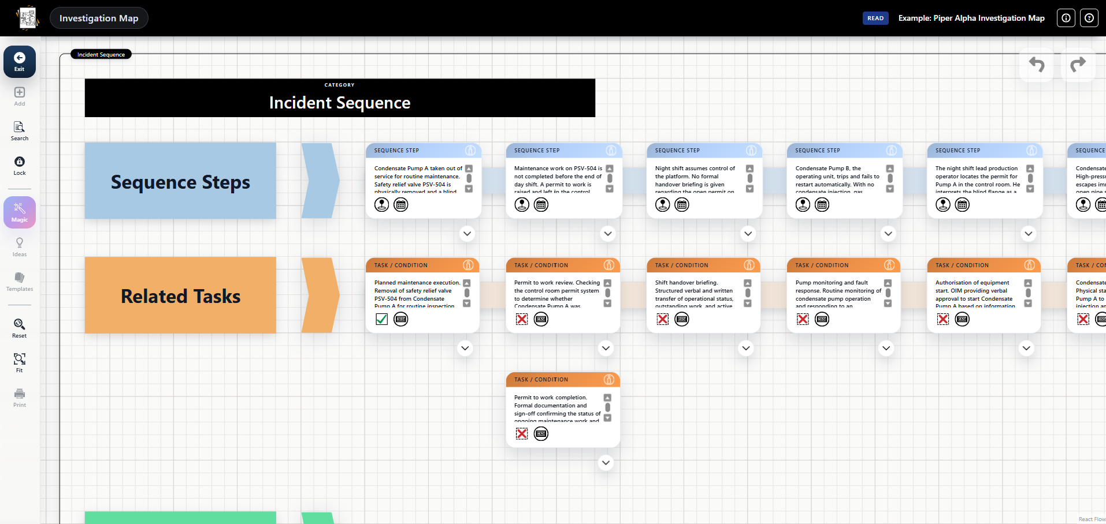Click the round badge icon on Planned maintenance execution
Screen dimensions: 1106x524
(401, 319)
